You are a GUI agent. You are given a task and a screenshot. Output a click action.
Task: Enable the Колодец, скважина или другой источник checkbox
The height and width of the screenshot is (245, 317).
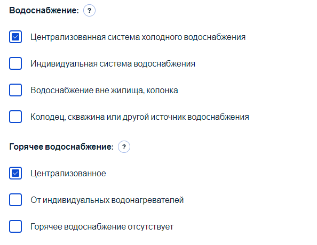tap(15, 117)
